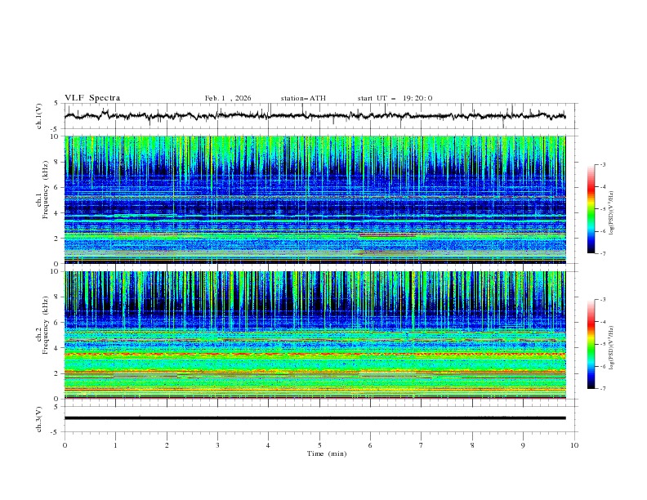Click the ch.1 PSD color bar
Screen dimensions: 647x500
591,209
